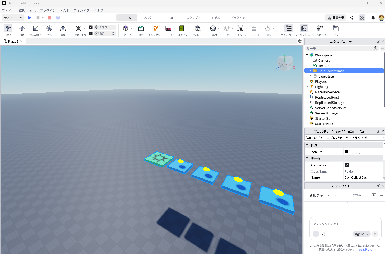Pick the 回転 (Rotate) tool
Screen dimensions: 385x261
[49, 30]
